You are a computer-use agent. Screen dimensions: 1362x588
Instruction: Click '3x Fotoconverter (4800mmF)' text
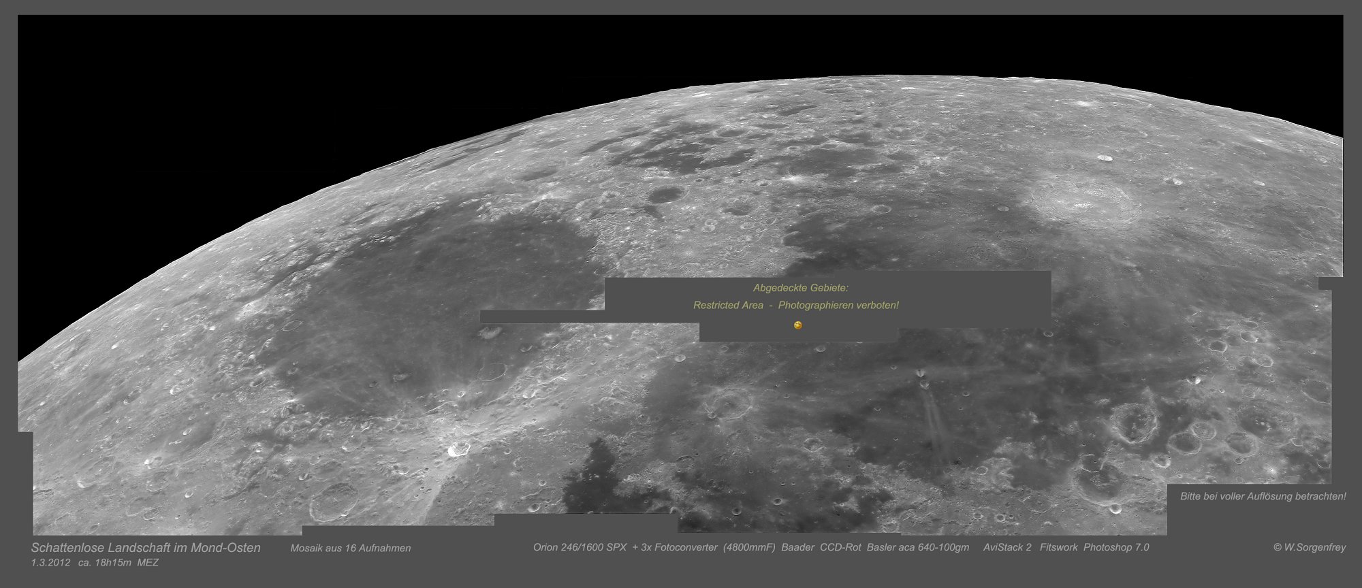[708, 547]
